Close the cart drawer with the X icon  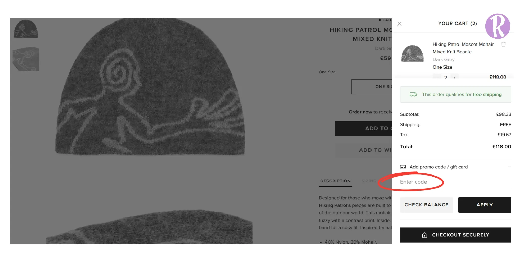(x=399, y=24)
